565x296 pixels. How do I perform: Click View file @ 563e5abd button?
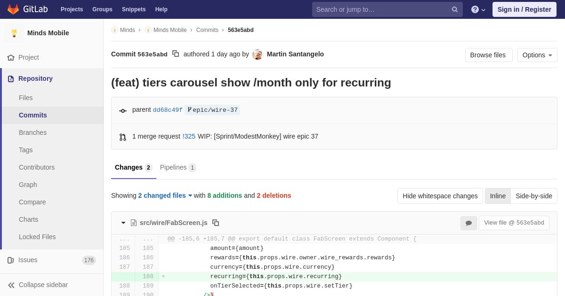tap(514, 223)
